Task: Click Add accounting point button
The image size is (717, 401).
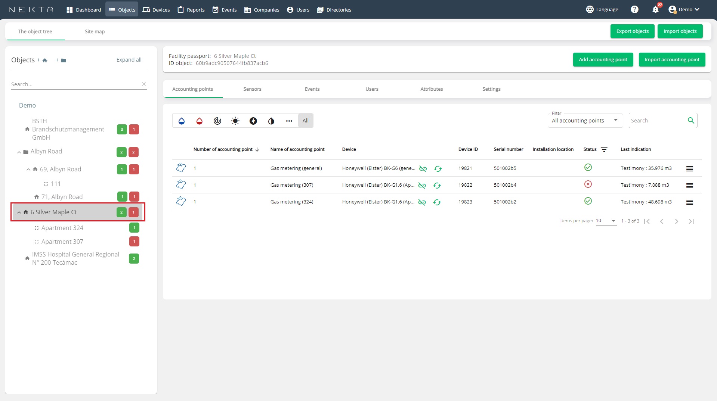Action: (x=603, y=60)
